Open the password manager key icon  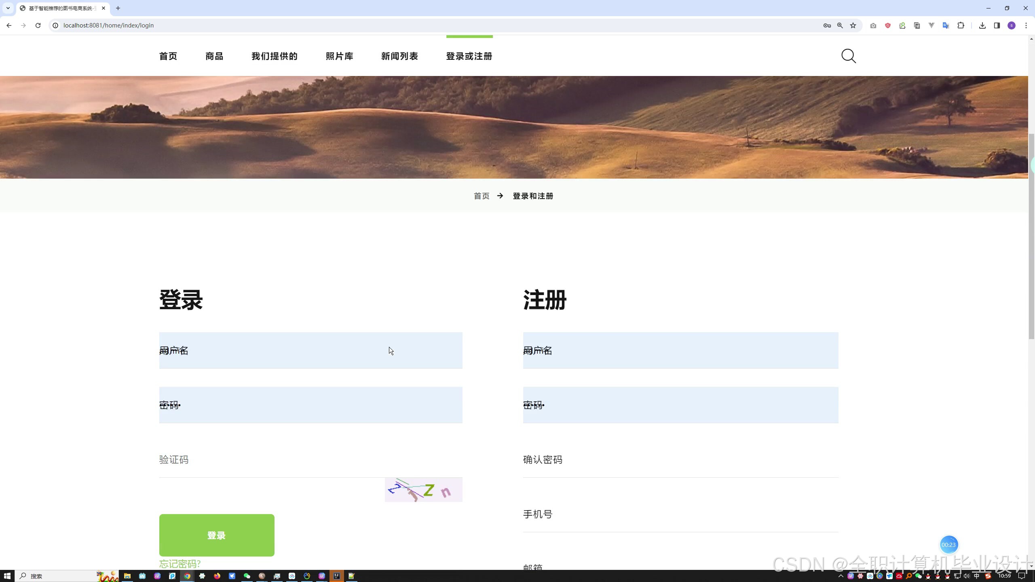827,25
